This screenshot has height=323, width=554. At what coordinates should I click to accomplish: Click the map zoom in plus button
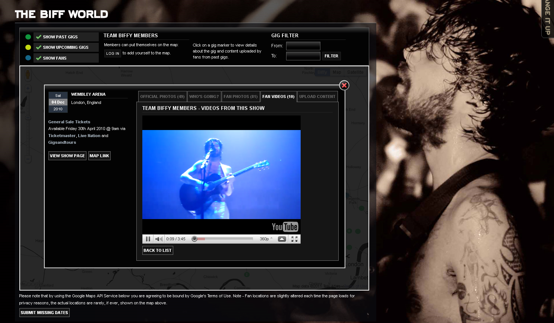pos(28,88)
